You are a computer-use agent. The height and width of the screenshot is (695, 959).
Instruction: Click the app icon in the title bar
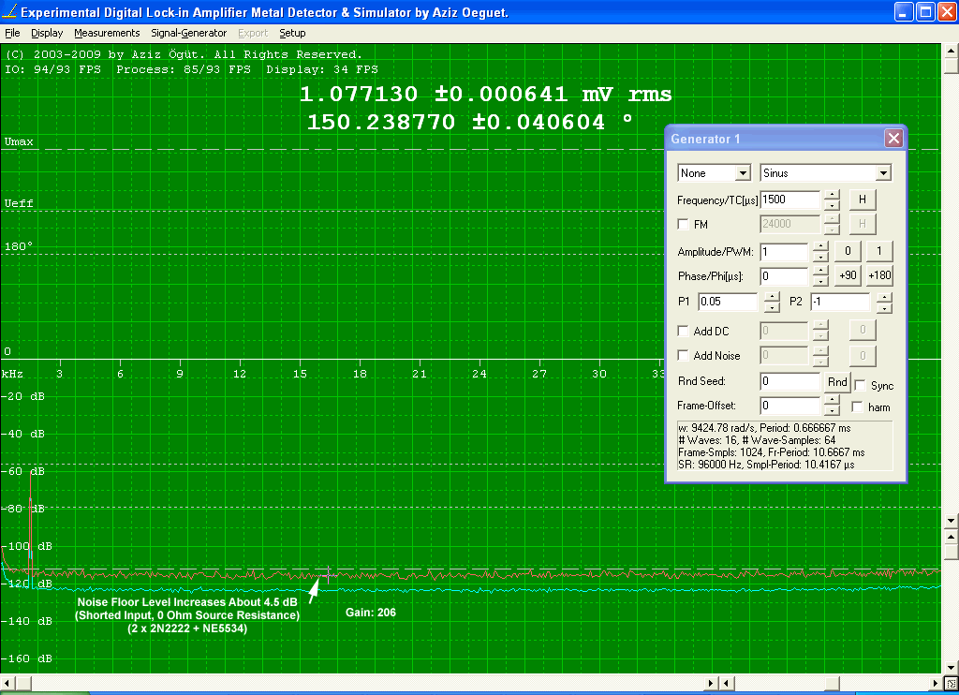10,12
